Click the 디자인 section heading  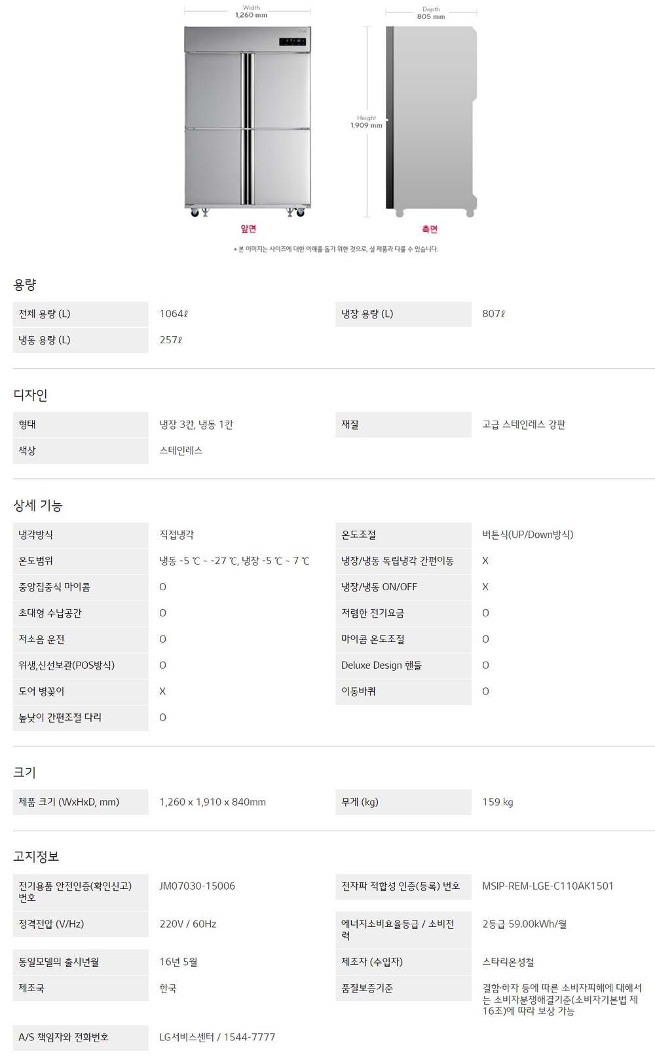tap(31, 395)
